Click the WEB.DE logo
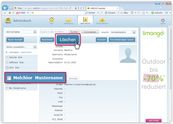The width and height of the screenshot is (173, 124). (8, 21)
